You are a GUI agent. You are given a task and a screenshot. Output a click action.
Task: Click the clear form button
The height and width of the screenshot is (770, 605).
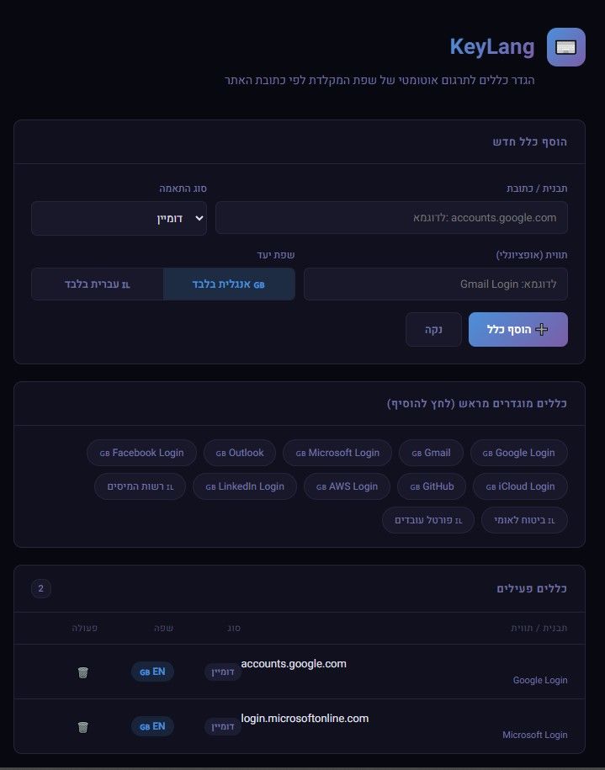[433, 330]
